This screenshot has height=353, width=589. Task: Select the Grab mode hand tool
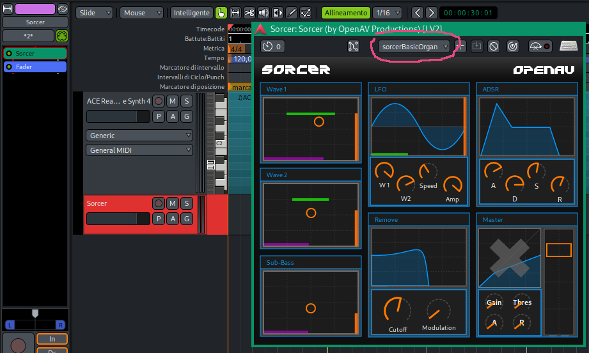[x=221, y=13]
